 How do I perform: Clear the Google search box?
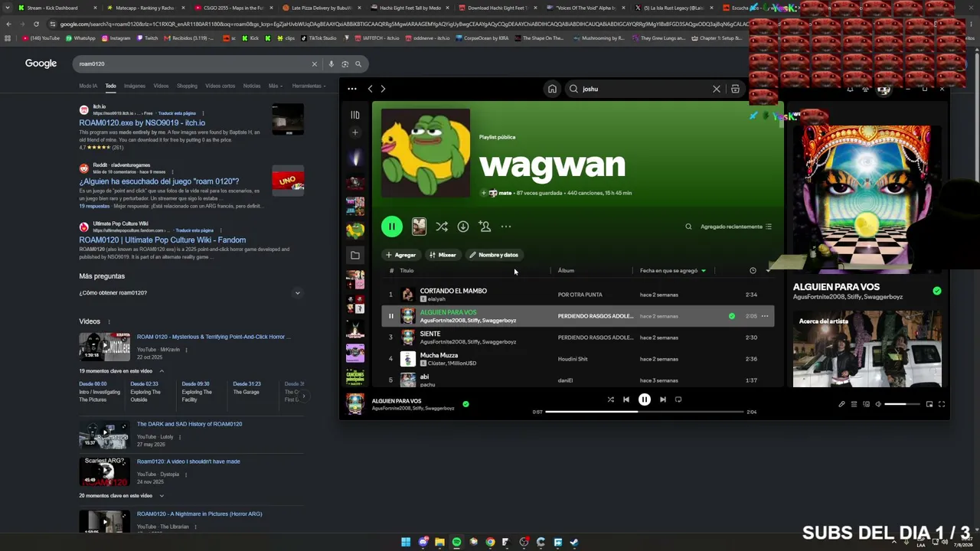[314, 64]
